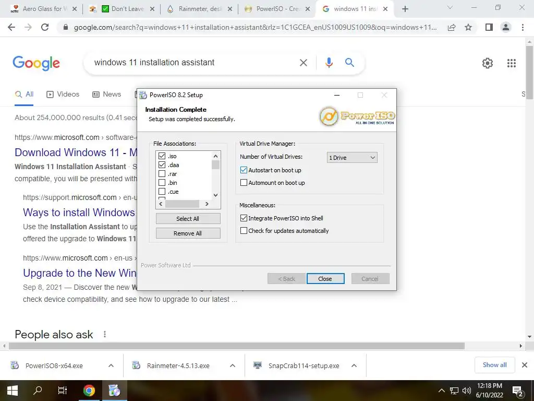Open Rainmeter-4.5.13.exe download options arrow

pyautogui.click(x=233, y=365)
